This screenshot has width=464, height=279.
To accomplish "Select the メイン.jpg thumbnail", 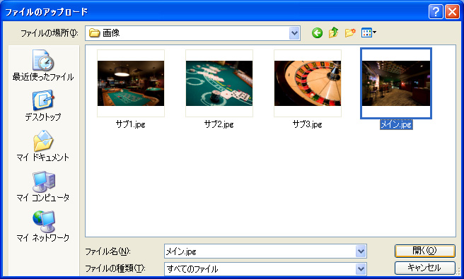I will 396,83.
